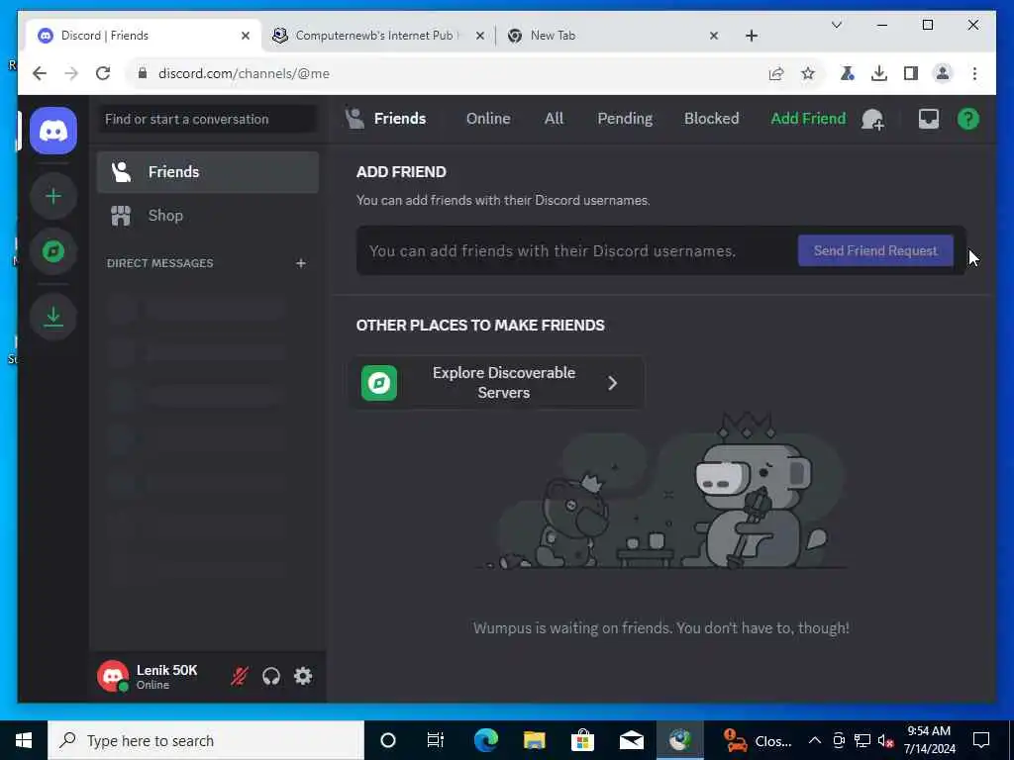Click Find or start a conversation box
This screenshot has height=760, width=1014.
[x=208, y=119]
